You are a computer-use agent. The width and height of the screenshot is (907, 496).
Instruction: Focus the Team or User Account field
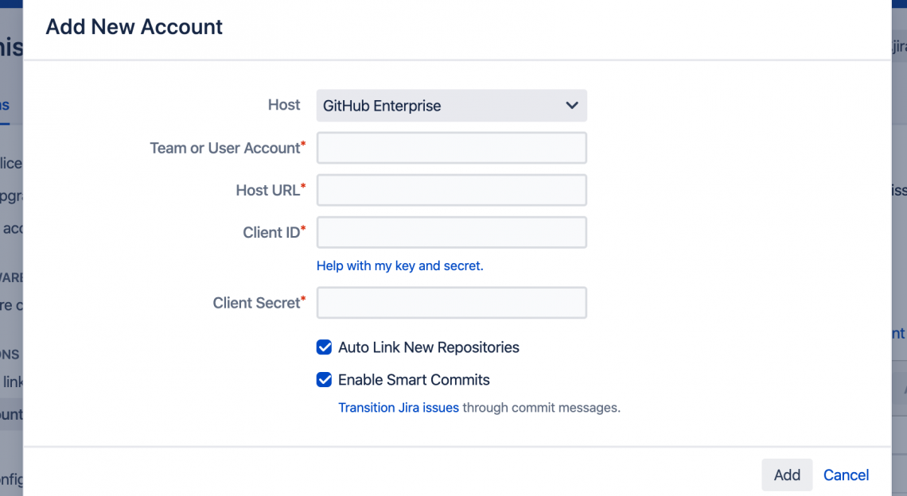(451, 148)
